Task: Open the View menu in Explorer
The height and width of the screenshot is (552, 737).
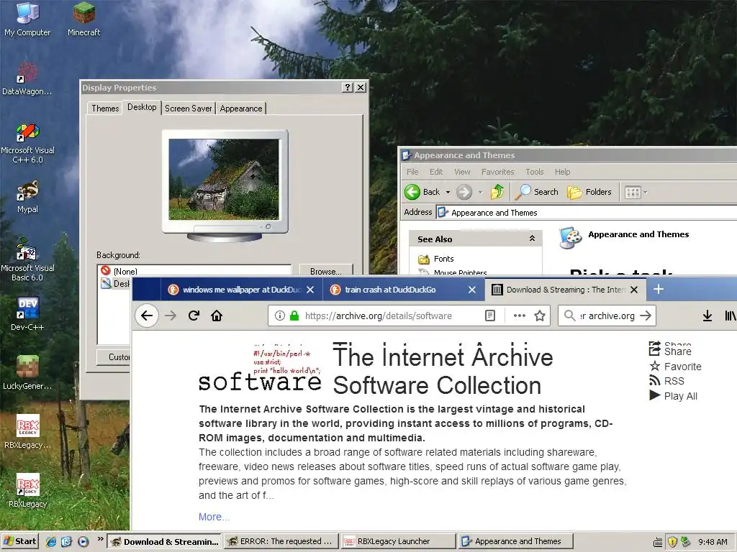Action: pyautogui.click(x=462, y=172)
